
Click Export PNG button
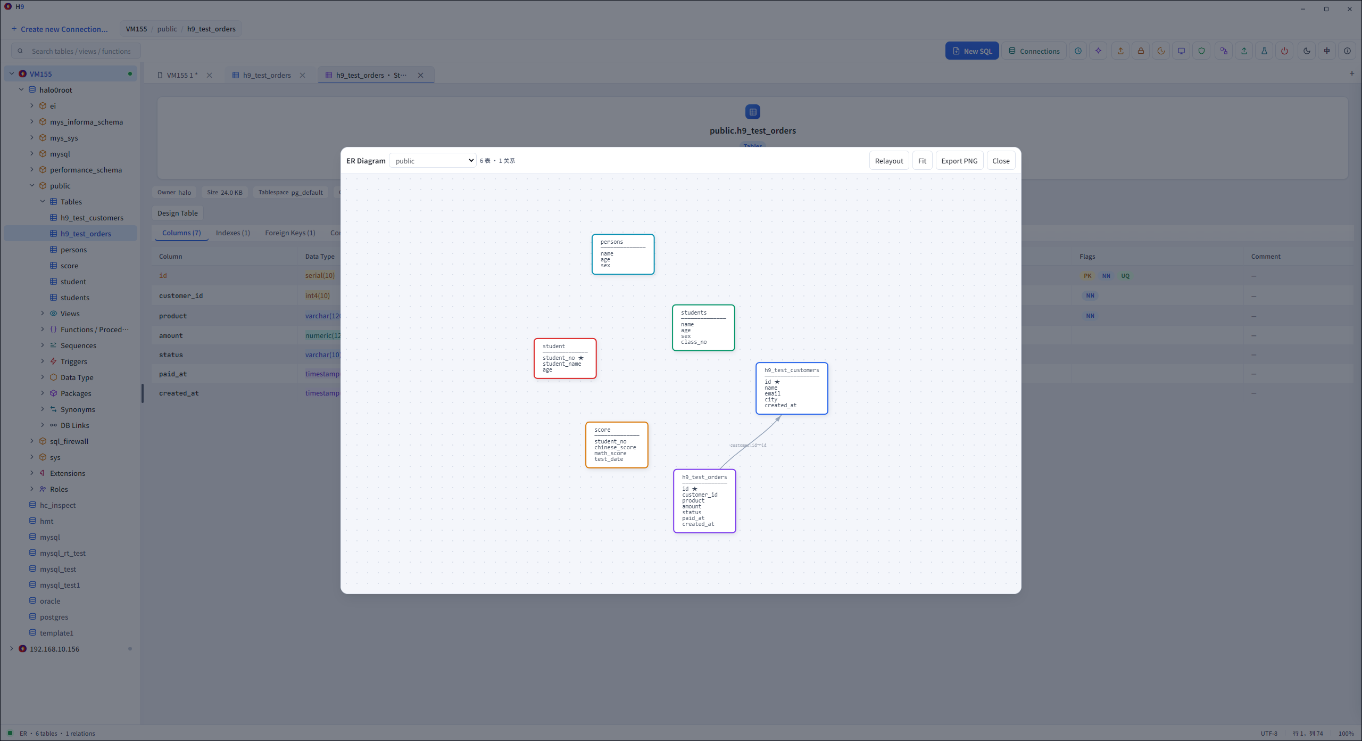pyautogui.click(x=959, y=161)
